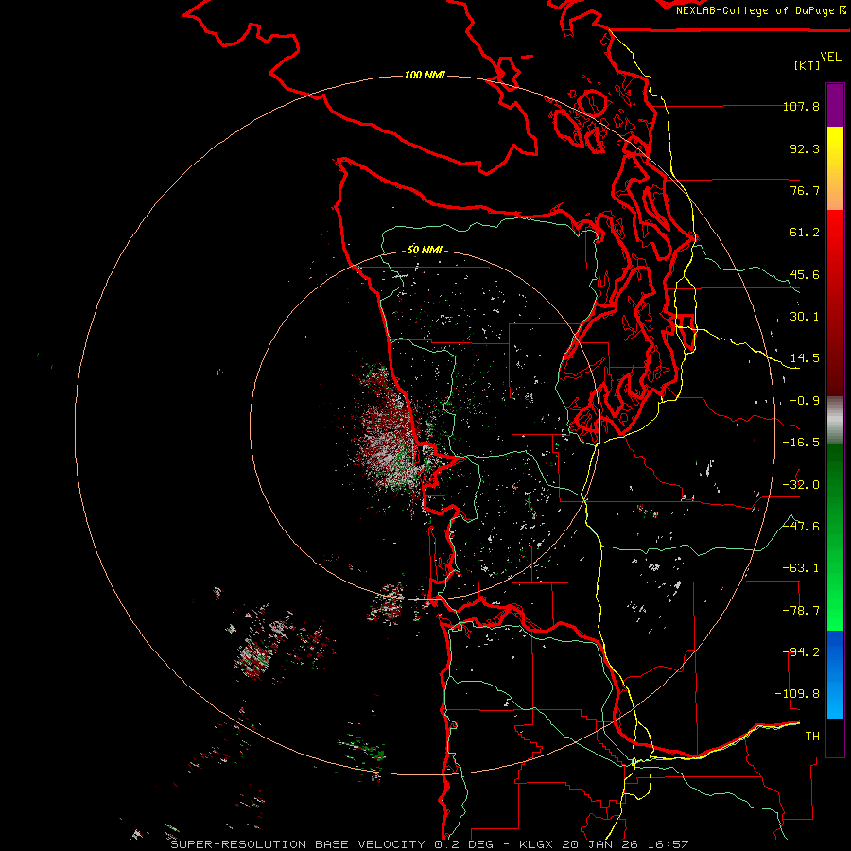
Task: Click the blue segment of the color bar
Action: click(835, 674)
